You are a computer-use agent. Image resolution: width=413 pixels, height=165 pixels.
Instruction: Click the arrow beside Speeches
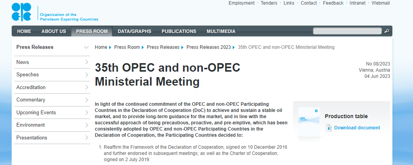(x=87, y=75)
